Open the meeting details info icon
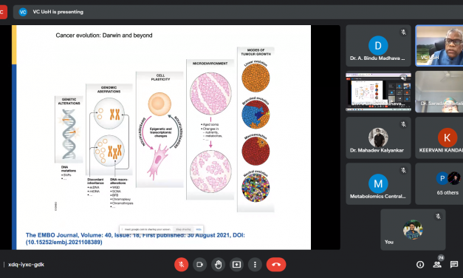463x278 pixels. coord(420,265)
